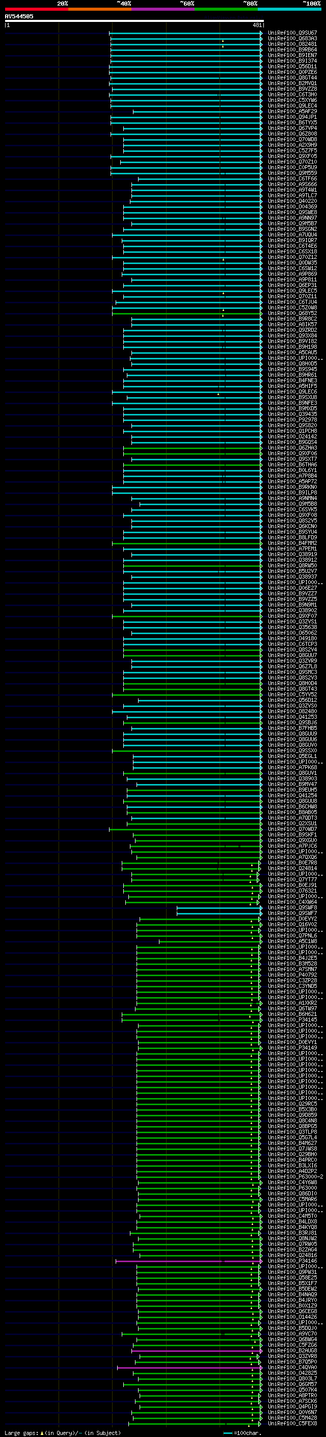326x1437 pixels.
Task: Open hit UniRef100_Q94JP1
Action: coord(292,117)
